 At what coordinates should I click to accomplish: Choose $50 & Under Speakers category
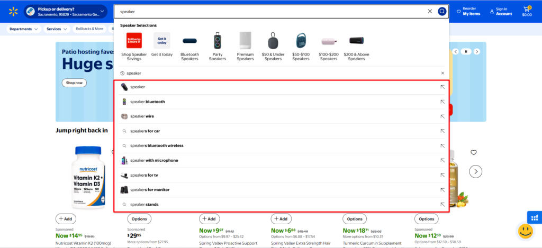(x=273, y=47)
